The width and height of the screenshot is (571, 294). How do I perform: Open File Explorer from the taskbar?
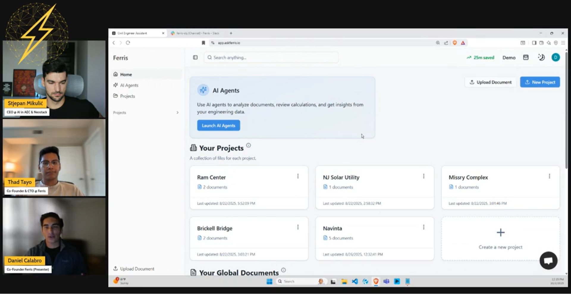[344, 282]
